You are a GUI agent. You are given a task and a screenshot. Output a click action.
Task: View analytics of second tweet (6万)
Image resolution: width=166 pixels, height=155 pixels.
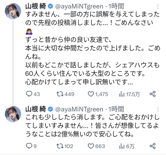(x=121, y=146)
